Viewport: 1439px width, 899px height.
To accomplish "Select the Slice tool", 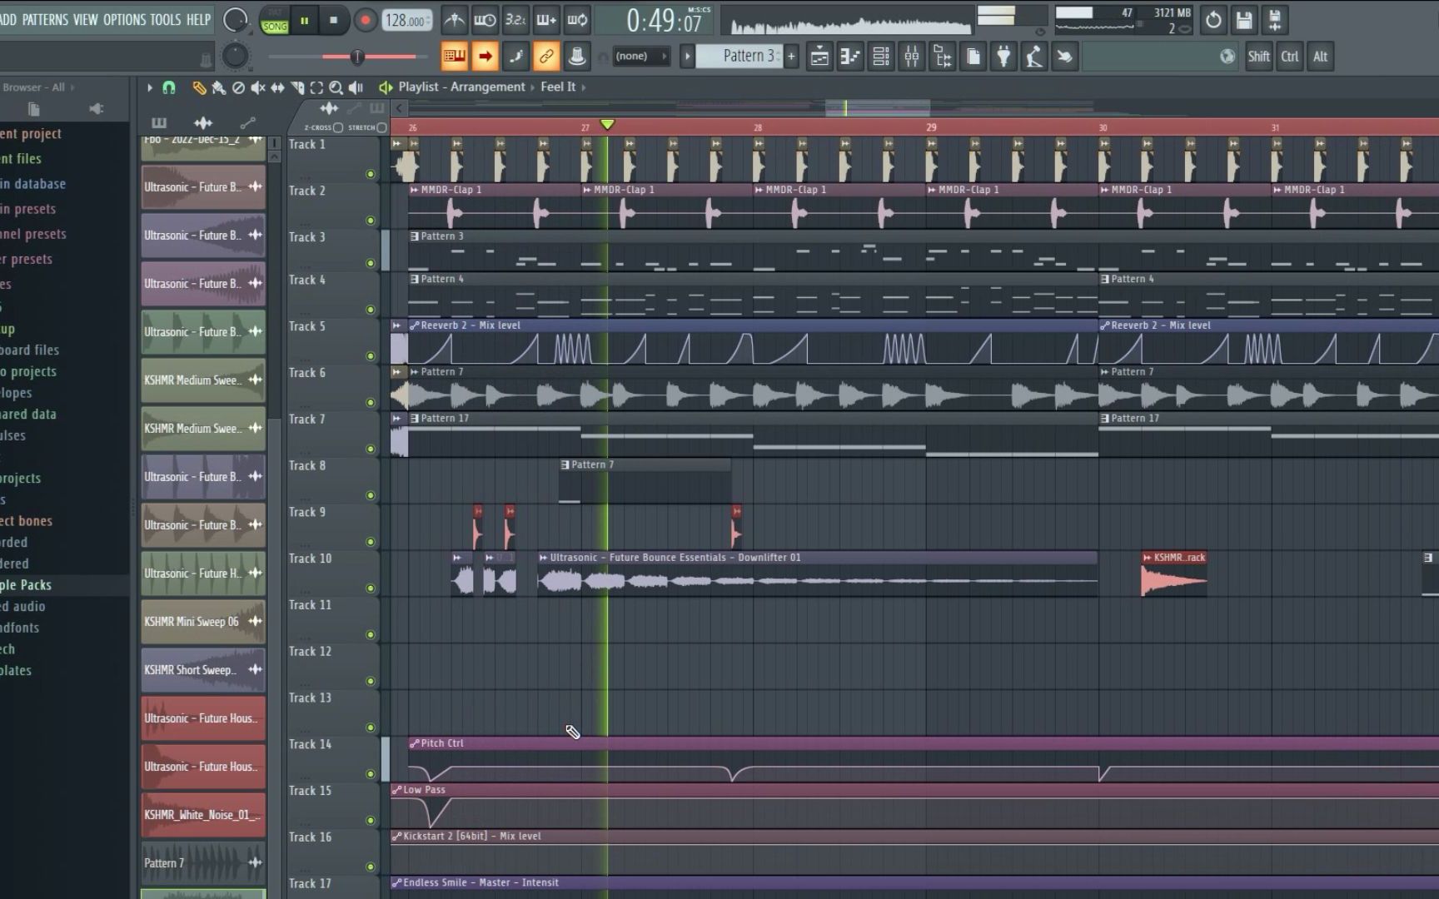I will point(297,87).
